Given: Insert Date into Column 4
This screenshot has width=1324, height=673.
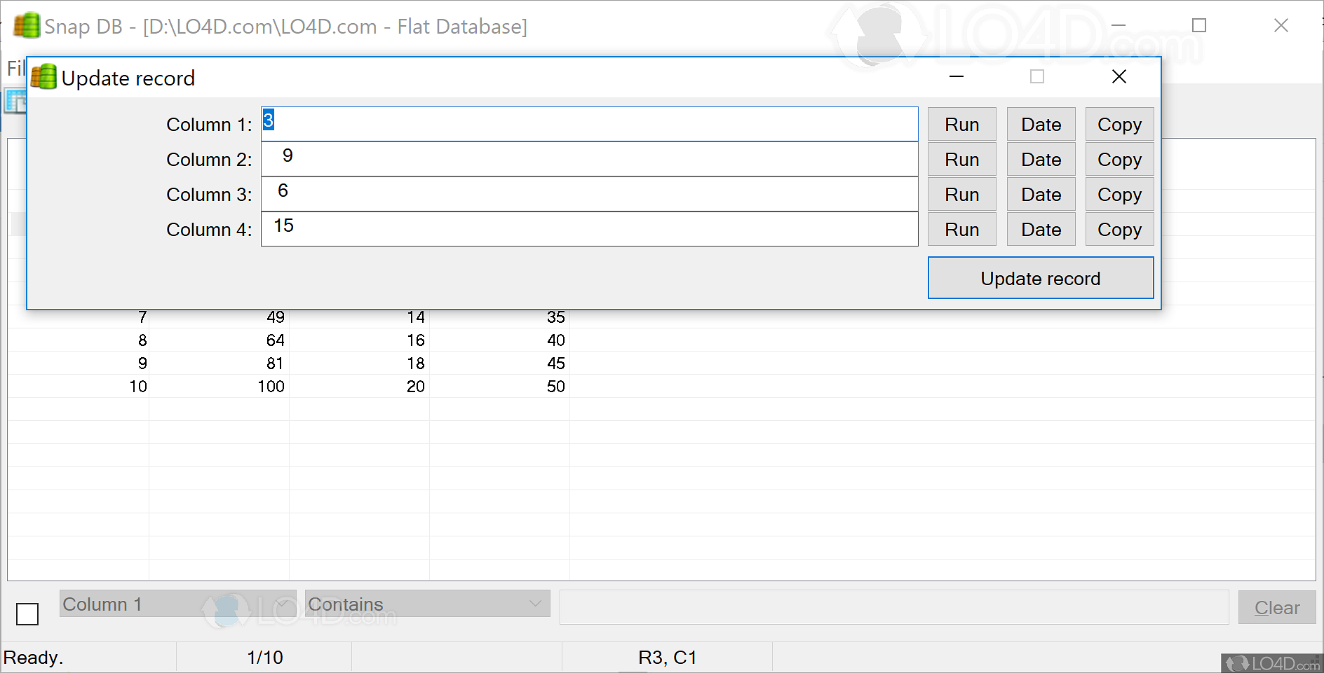Looking at the screenshot, I should click(x=1041, y=230).
